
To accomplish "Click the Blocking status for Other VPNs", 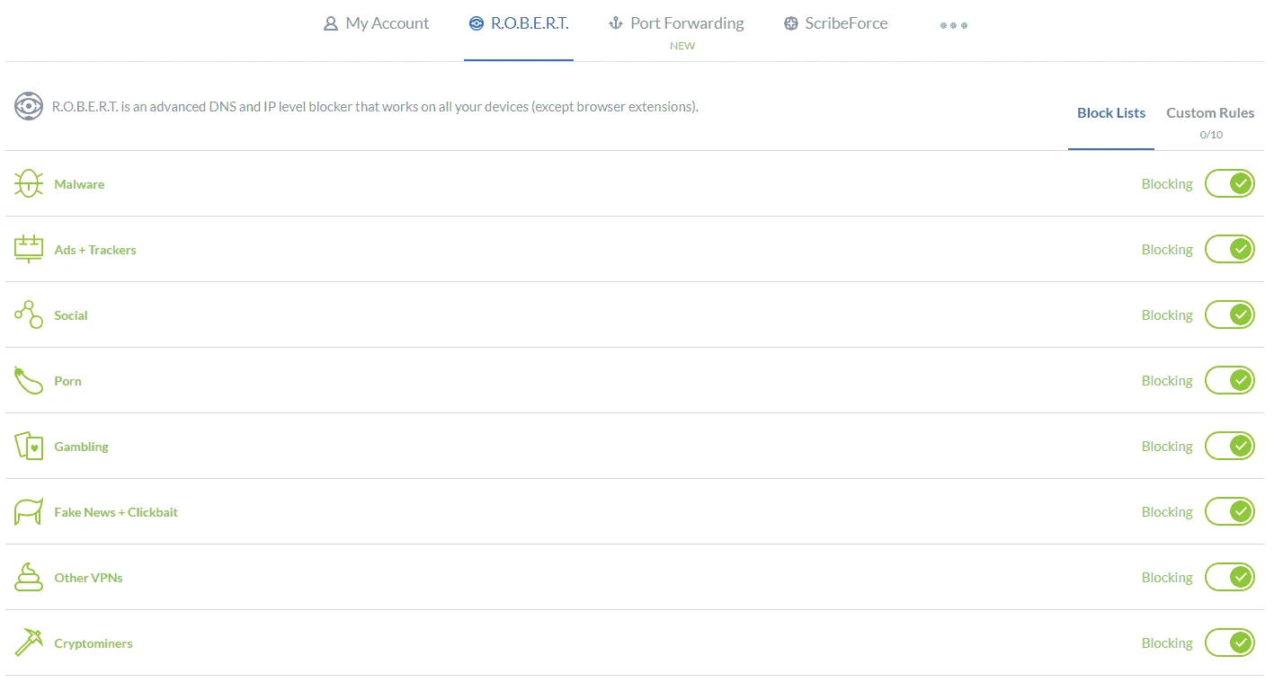I will (x=1167, y=577).
